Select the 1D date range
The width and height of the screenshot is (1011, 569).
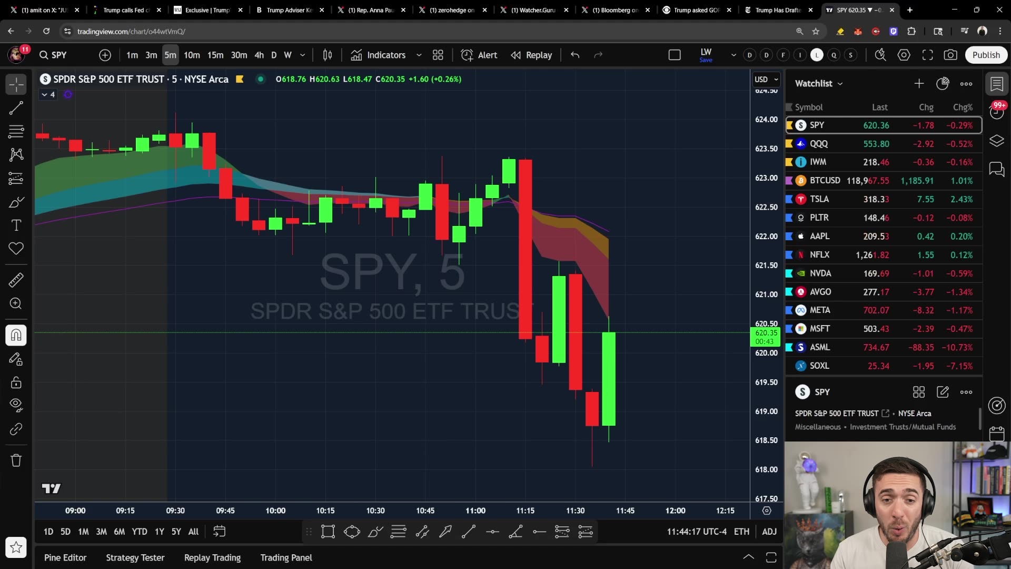coord(48,532)
